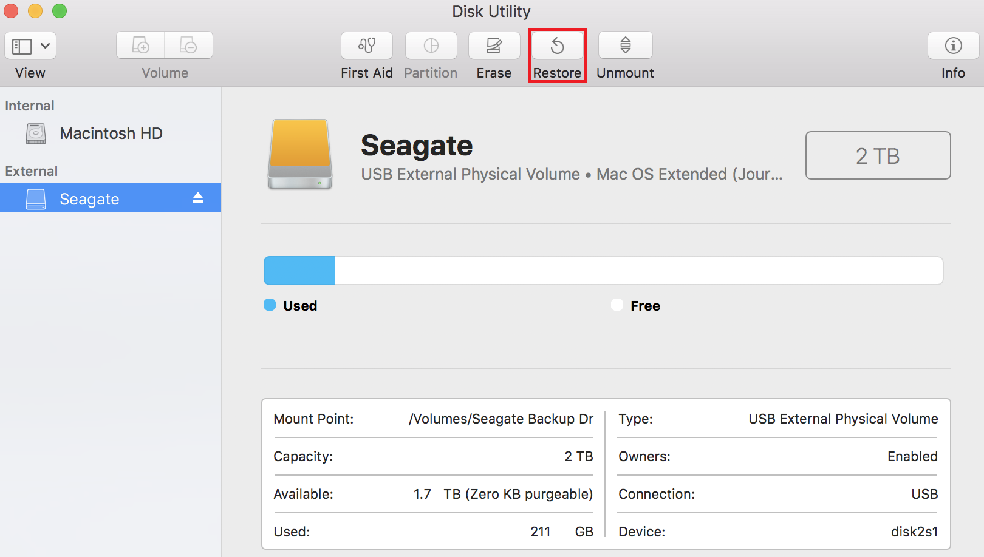Click the Restore toolbar icon

(x=558, y=46)
